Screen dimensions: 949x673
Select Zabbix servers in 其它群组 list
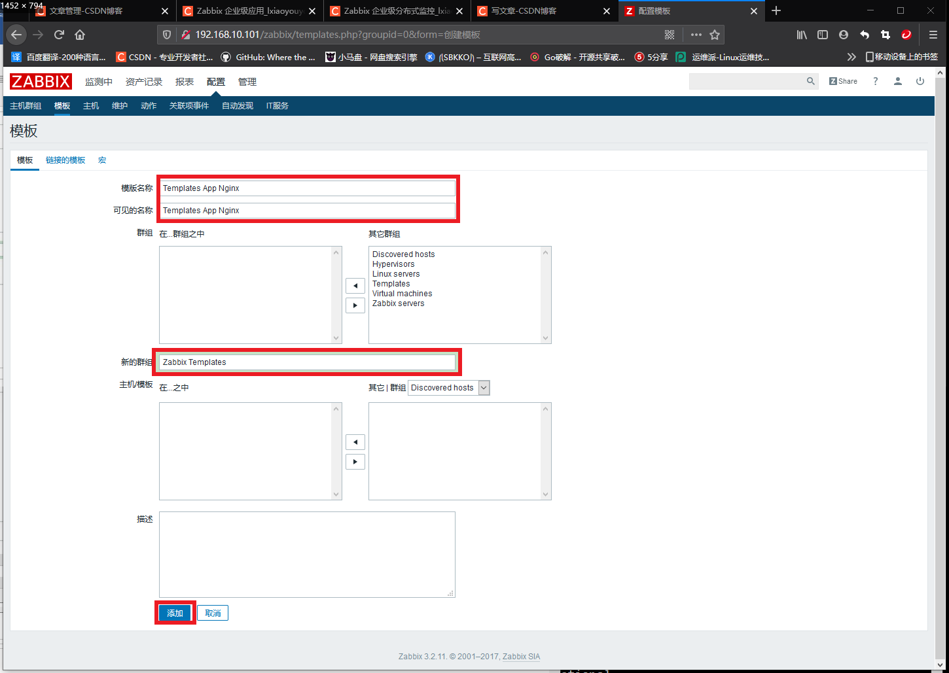398,303
